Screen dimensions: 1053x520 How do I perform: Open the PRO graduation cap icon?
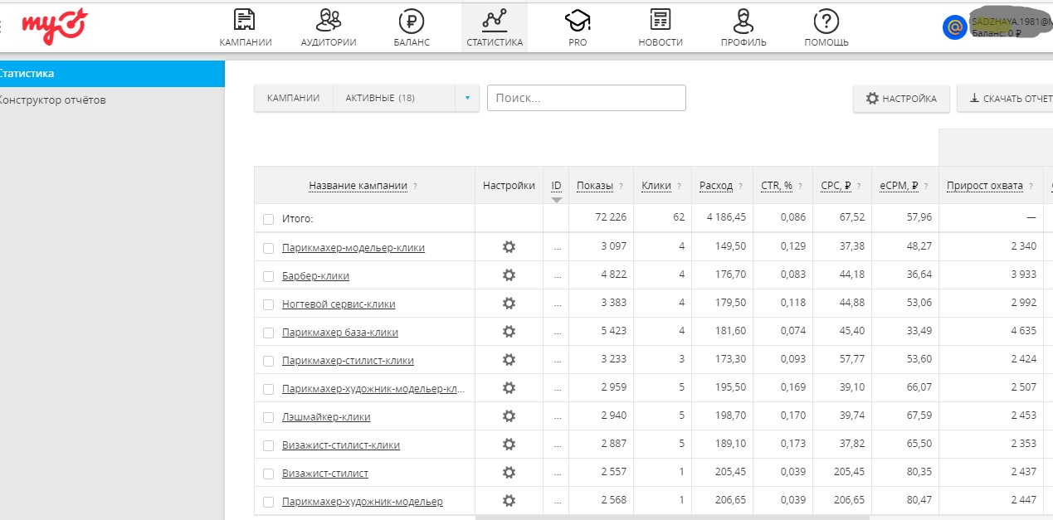coord(578,20)
